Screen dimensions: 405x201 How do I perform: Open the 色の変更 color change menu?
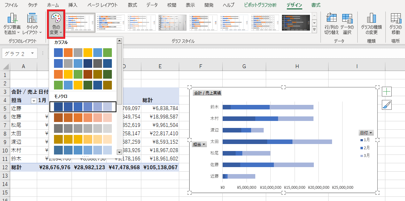pyautogui.click(x=55, y=24)
